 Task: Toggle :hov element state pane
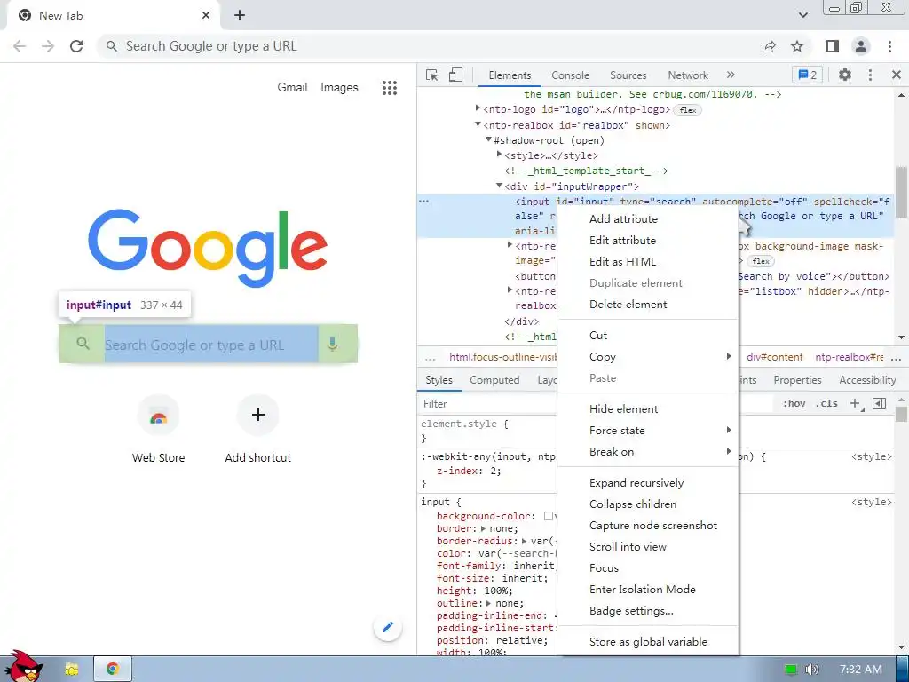click(x=794, y=404)
